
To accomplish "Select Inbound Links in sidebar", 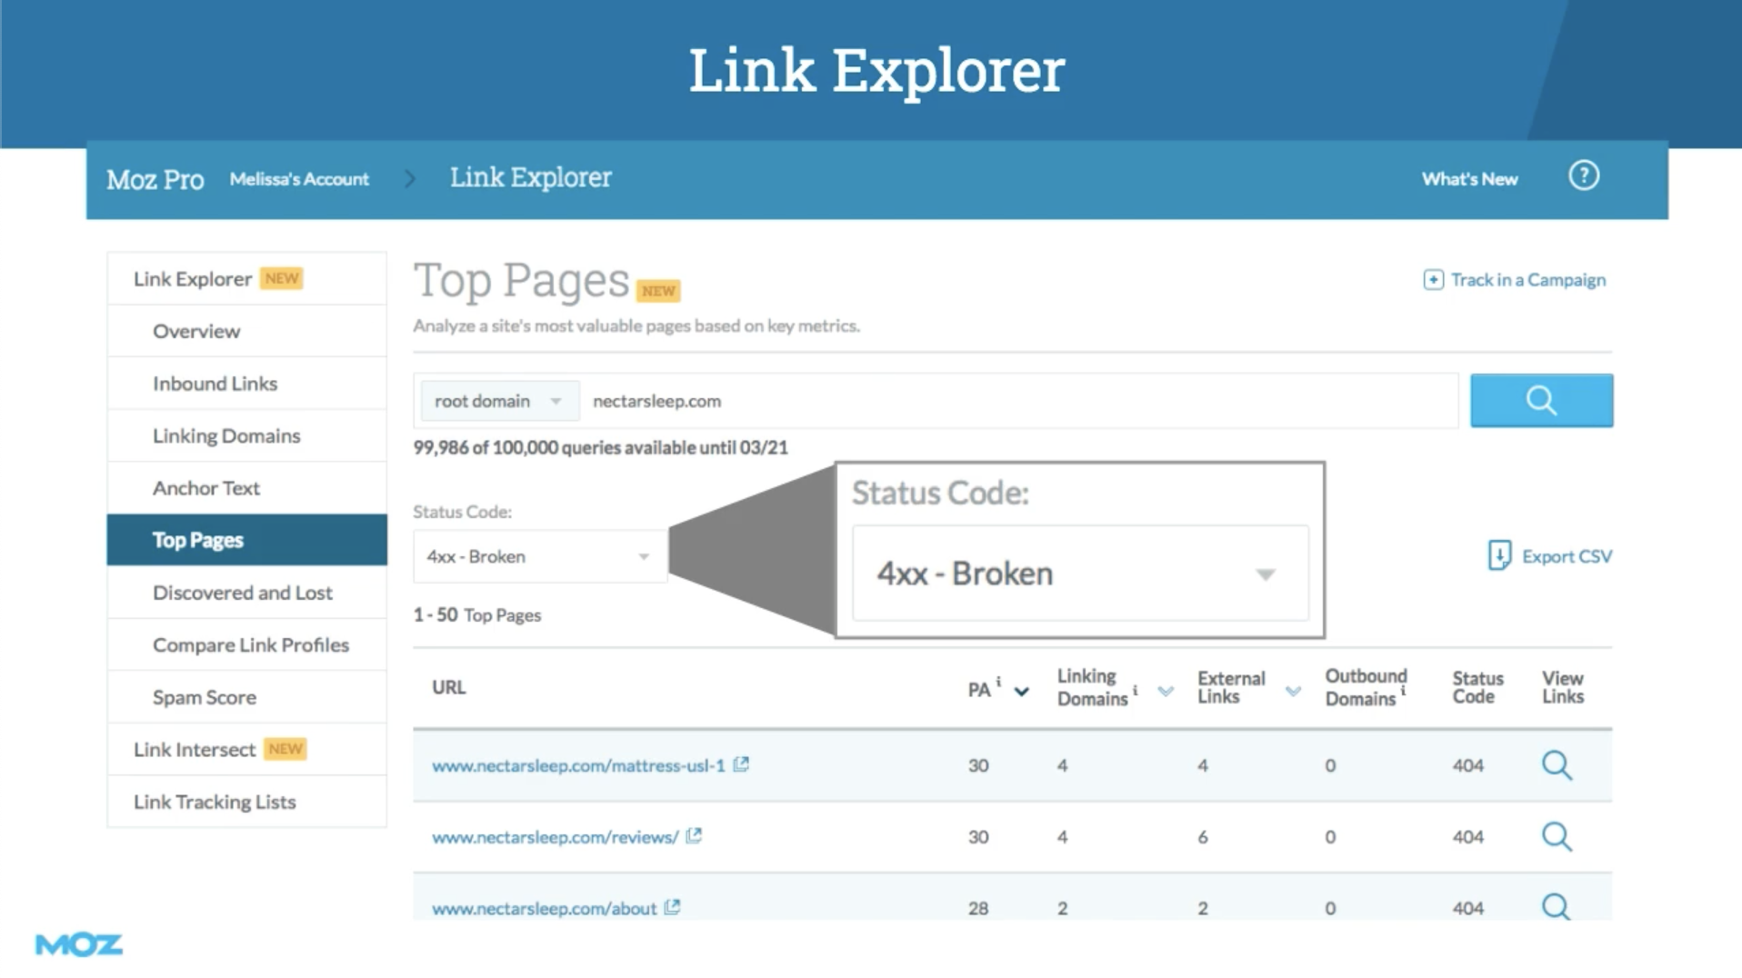I will (215, 384).
